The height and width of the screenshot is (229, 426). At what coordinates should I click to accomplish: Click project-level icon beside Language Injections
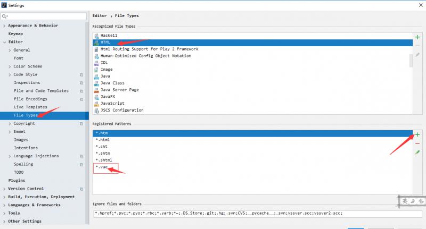pyautogui.click(x=81, y=156)
